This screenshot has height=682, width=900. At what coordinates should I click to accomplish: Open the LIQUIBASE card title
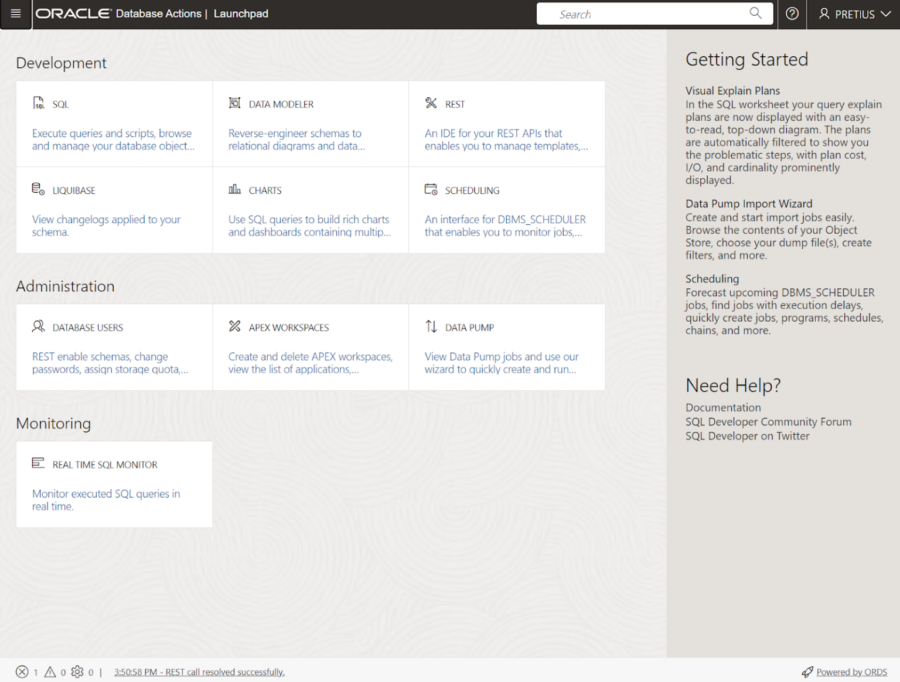[x=74, y=190]
